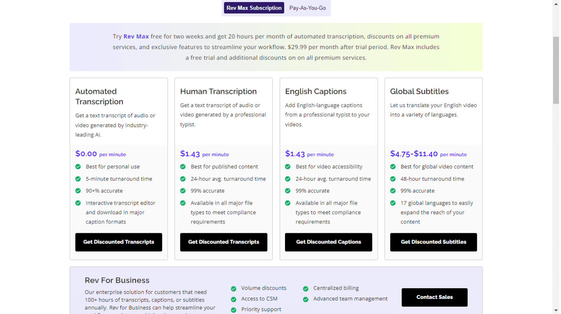The width and height of the screenshot is (561, 314).
Task: Click the checkmark icon beside 'Best for personal use'
Action: [x=78, y=167]
